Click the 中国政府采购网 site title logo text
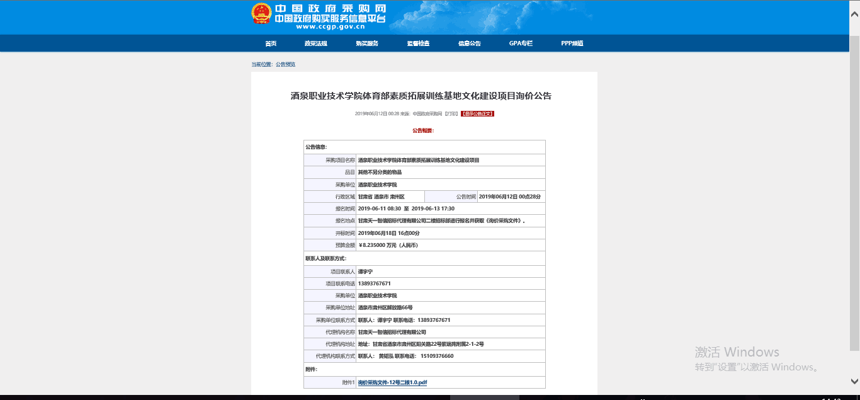The width and height of the screenshot is (860, 400). [x=330, y=9]
